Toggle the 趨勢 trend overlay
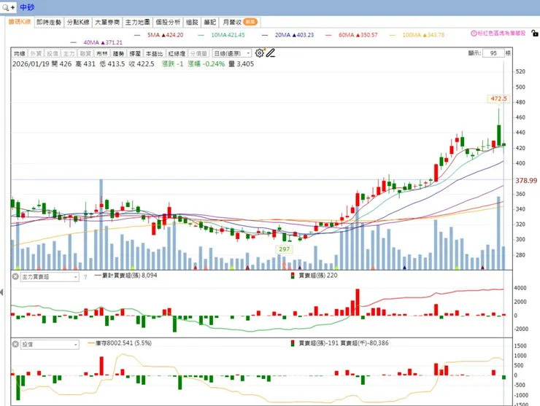This screenshot has width=540, height=406. (118, 53)
